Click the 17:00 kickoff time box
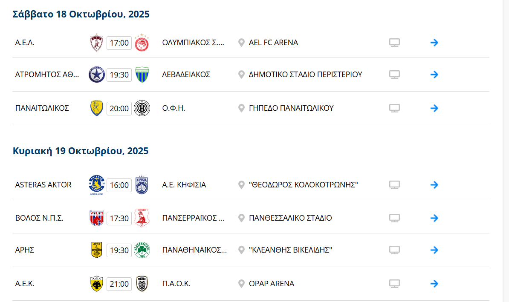The height and width of the screenshot is (302, 509). click(119, 43)
